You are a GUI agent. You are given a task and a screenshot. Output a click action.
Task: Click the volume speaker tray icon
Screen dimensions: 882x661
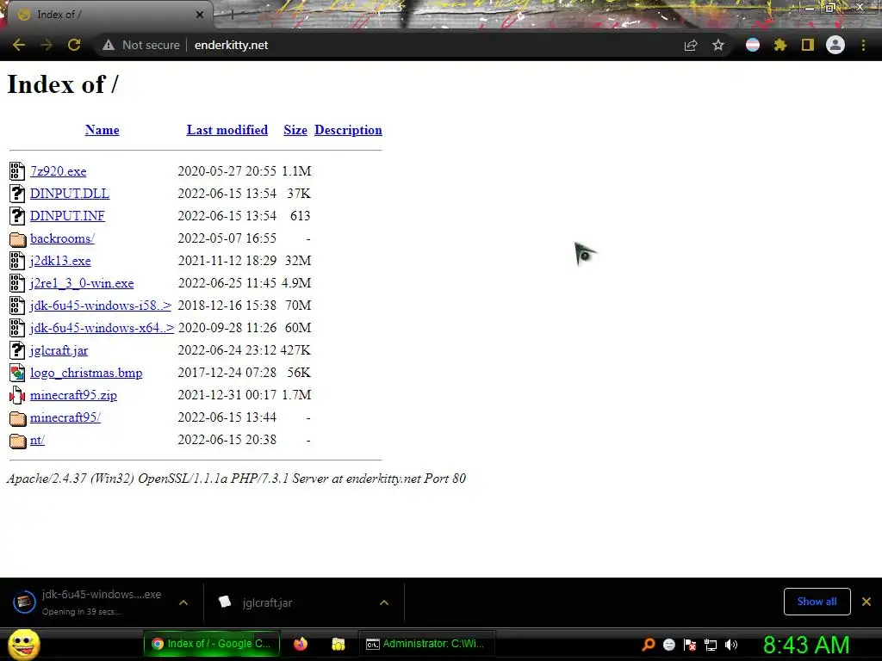click(731, 645)
